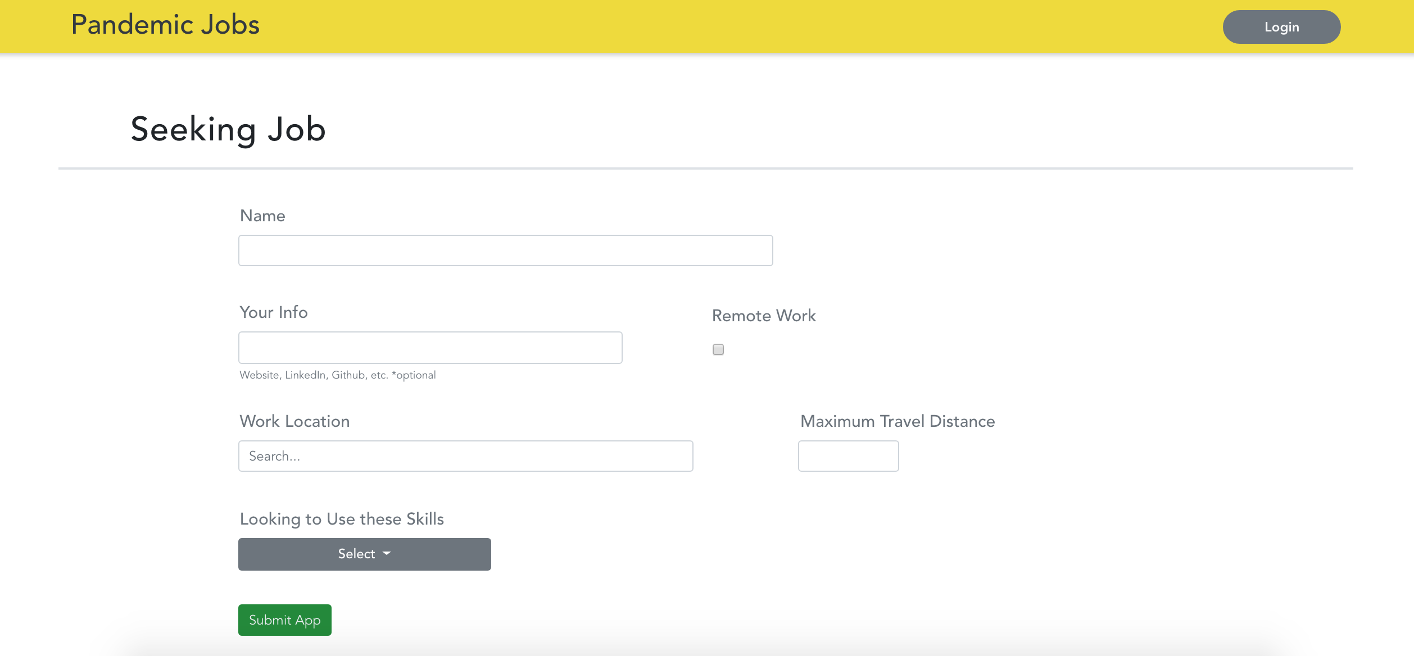Click the Looking to Use these Skills label
Image resolution: width=1414 pixels, height=656 pixels.
point(341,519)
